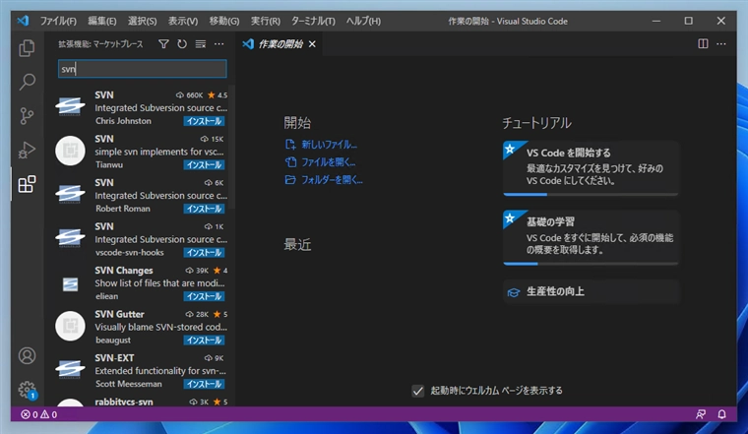Open the 編集(E) menu

point(102,21)
